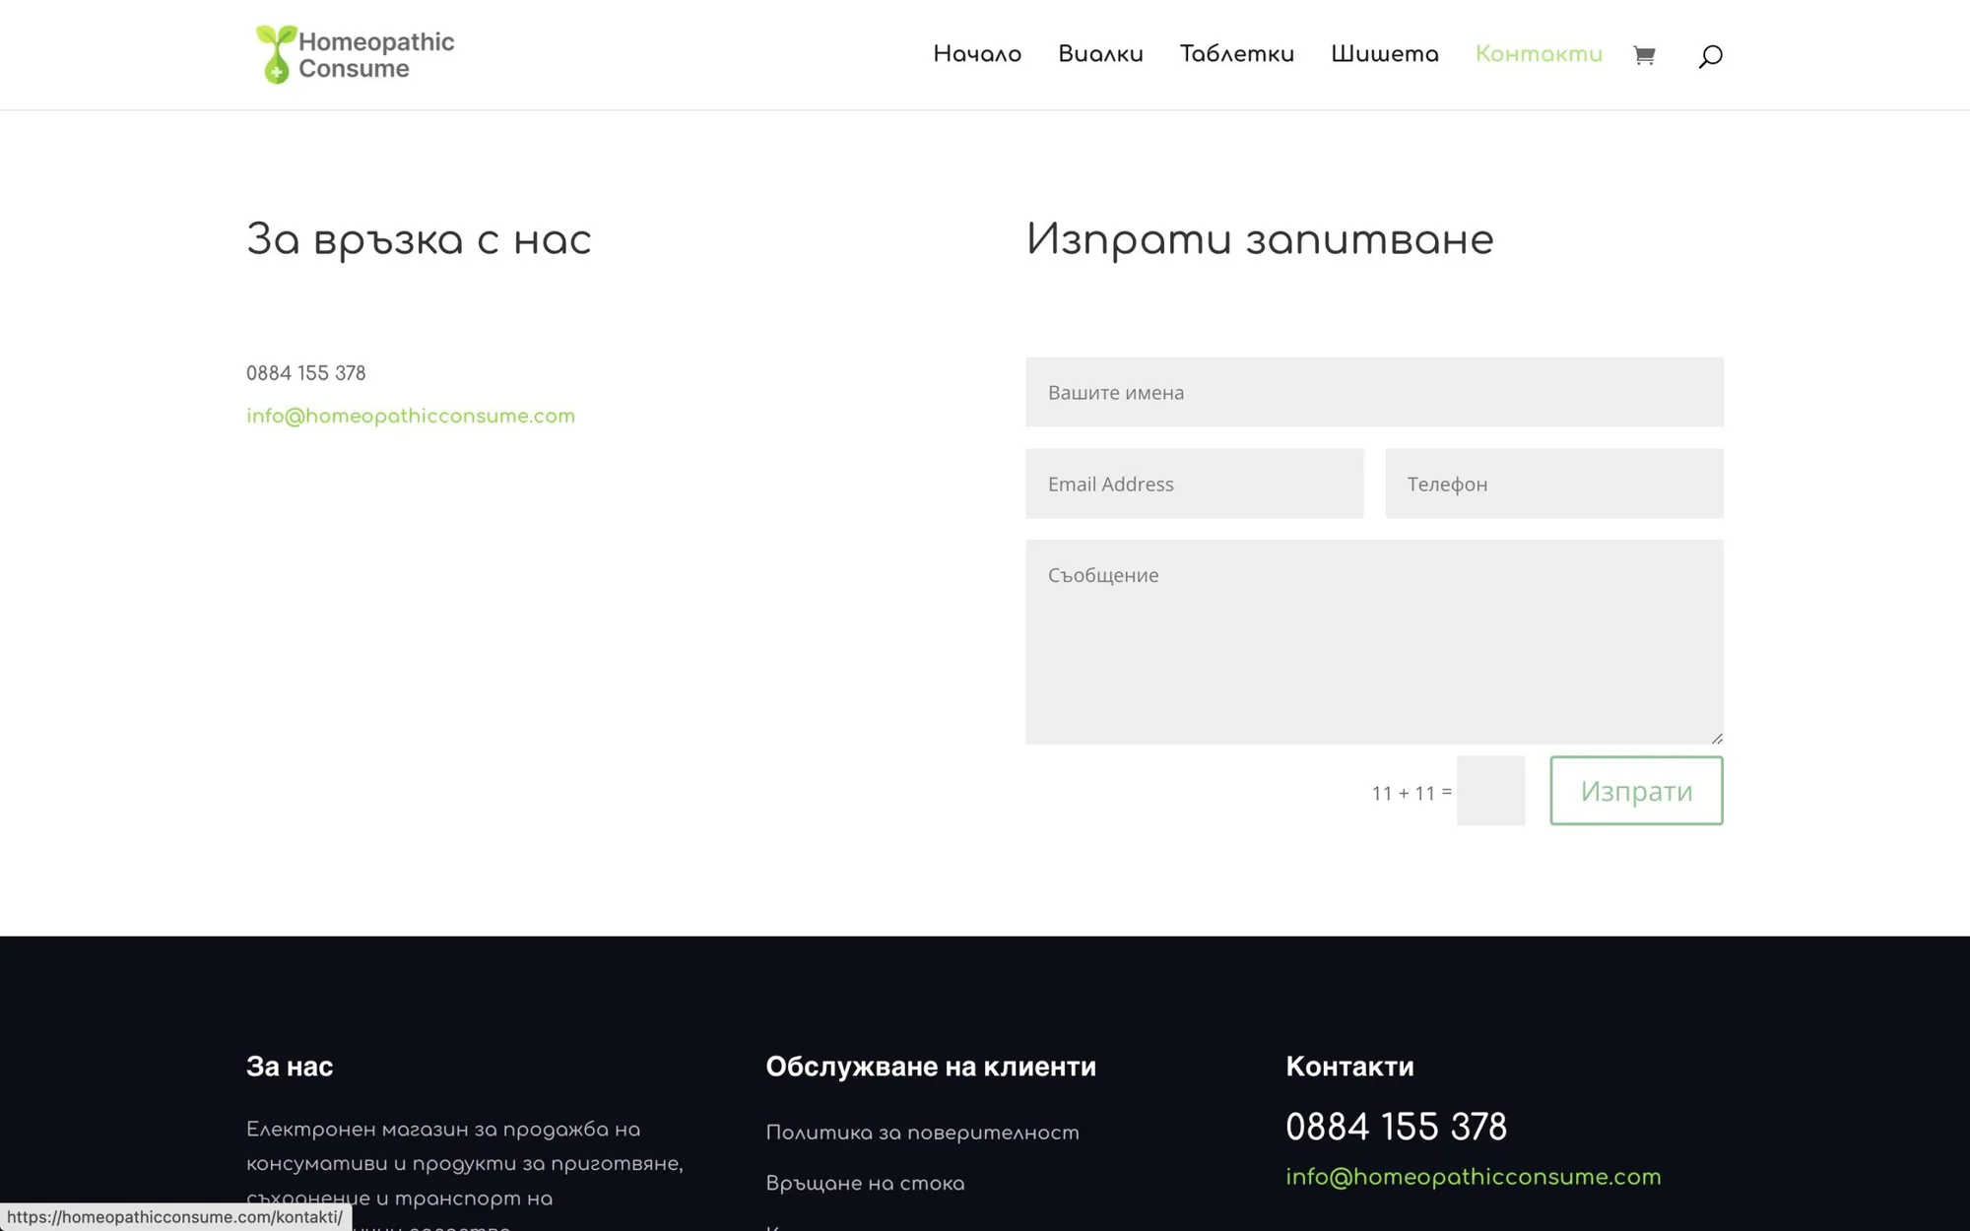The image size is (1970, 1231).
Task: Focus the Съобщение message box
Action: (1374, 642)
